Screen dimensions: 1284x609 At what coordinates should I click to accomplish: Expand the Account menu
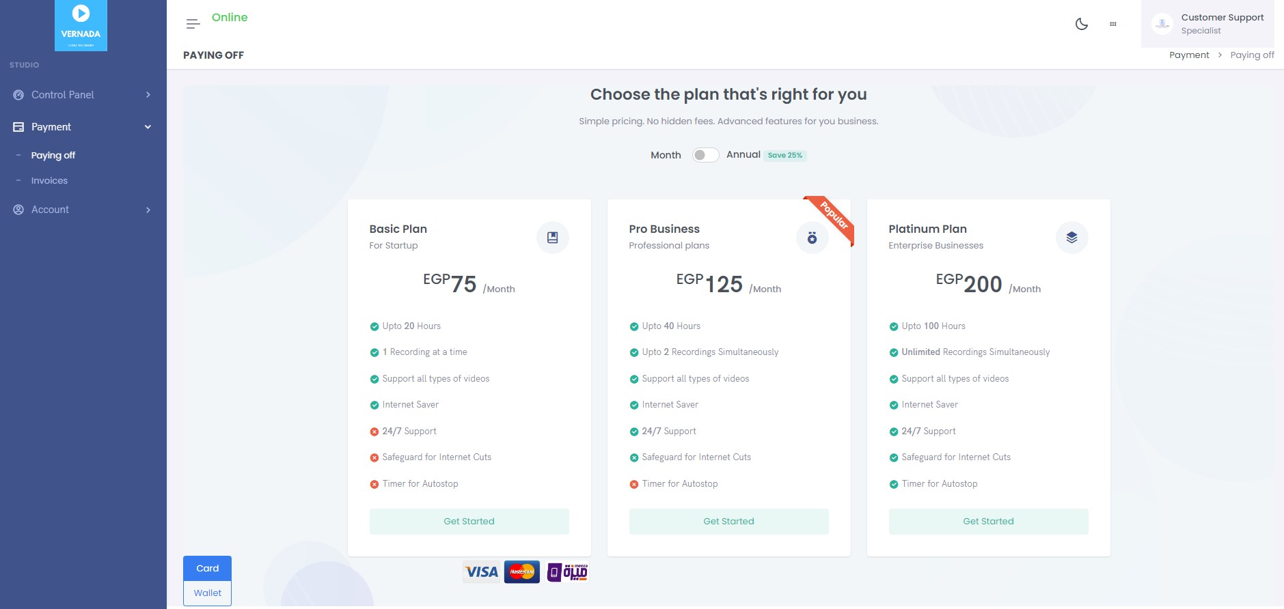(82, 210)
